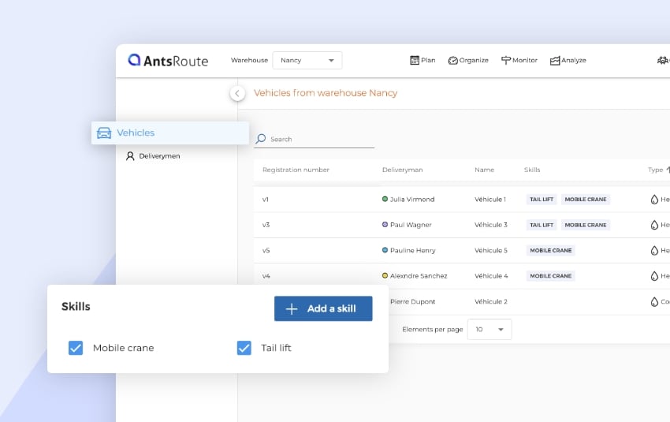
Task: Click the Add a skill button
Action: (x=323, y=308)
